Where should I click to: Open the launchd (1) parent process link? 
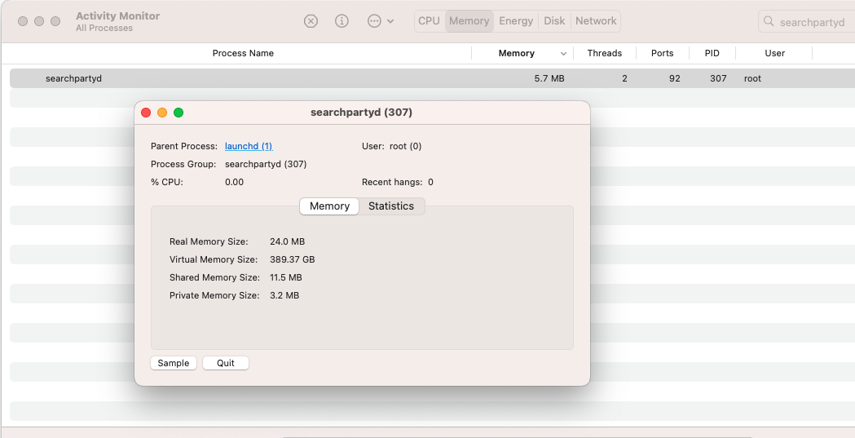tap(249, 146)
